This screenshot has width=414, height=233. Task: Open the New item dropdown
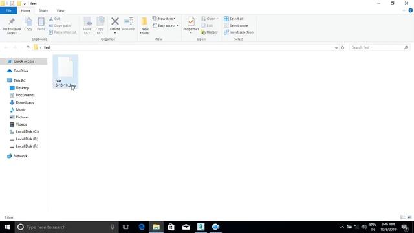164,19
